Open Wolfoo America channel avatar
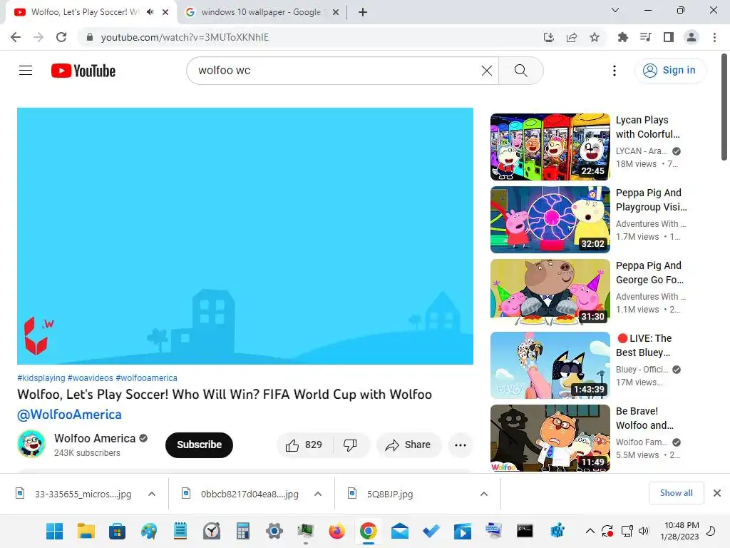 [x=31, y=444]
